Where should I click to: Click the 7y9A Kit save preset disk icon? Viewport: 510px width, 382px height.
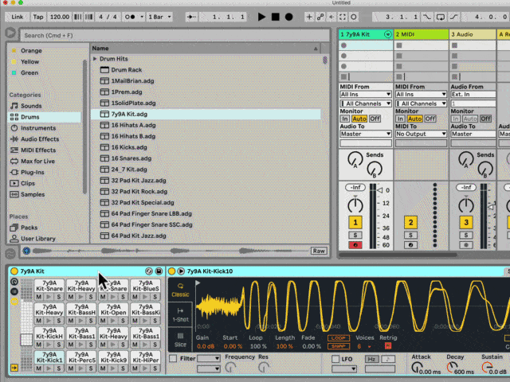tap(159, 271)
